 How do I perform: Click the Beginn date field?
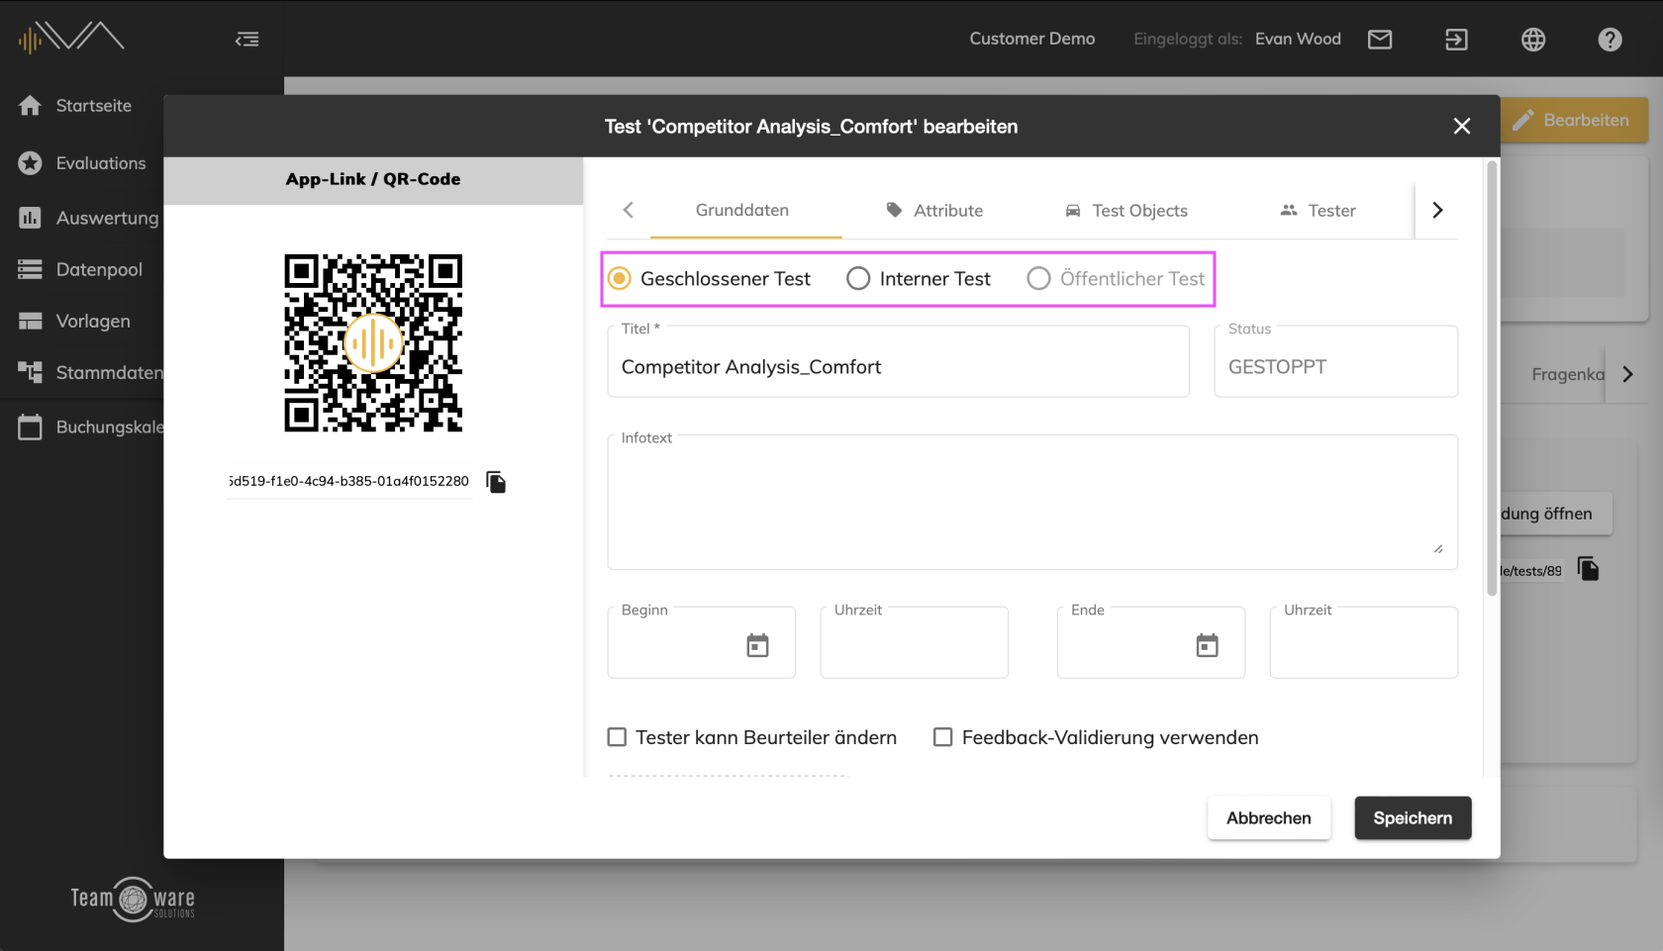(701, 642)
